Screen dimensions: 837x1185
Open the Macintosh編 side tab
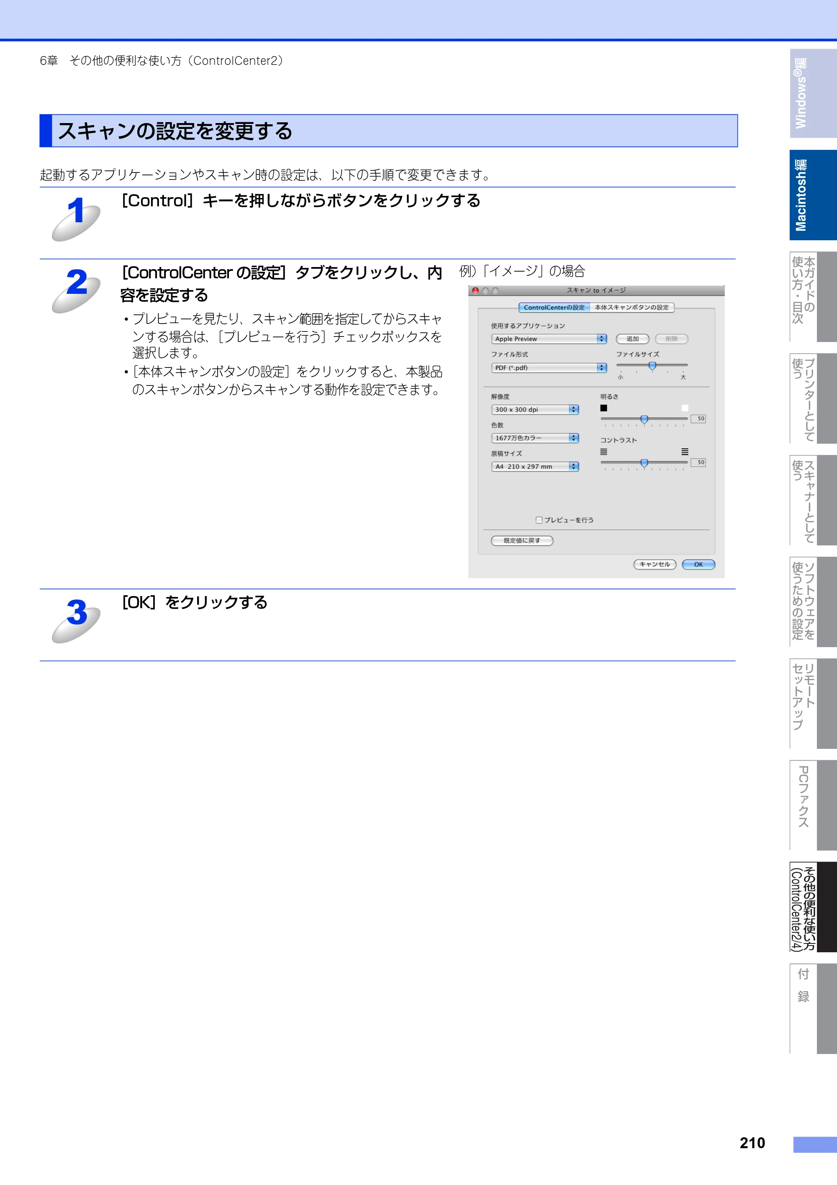pos(813,195)
